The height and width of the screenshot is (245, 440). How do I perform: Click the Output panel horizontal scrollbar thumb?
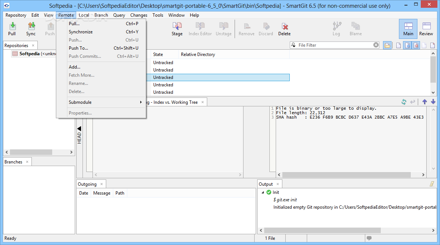pyautogui.click(x=322, y=231)
